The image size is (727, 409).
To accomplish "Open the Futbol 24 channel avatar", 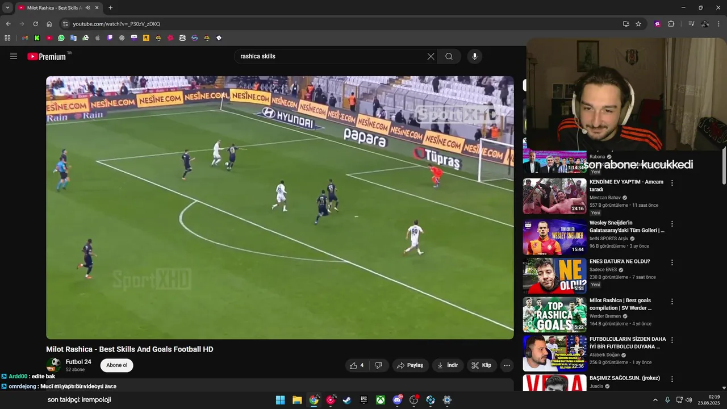I will (54, 365).
